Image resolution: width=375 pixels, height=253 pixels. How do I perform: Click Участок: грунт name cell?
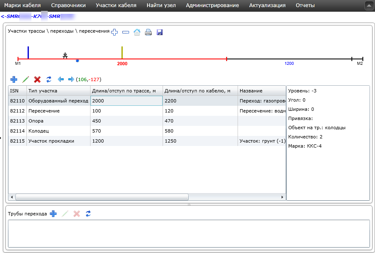click(261, 141)
